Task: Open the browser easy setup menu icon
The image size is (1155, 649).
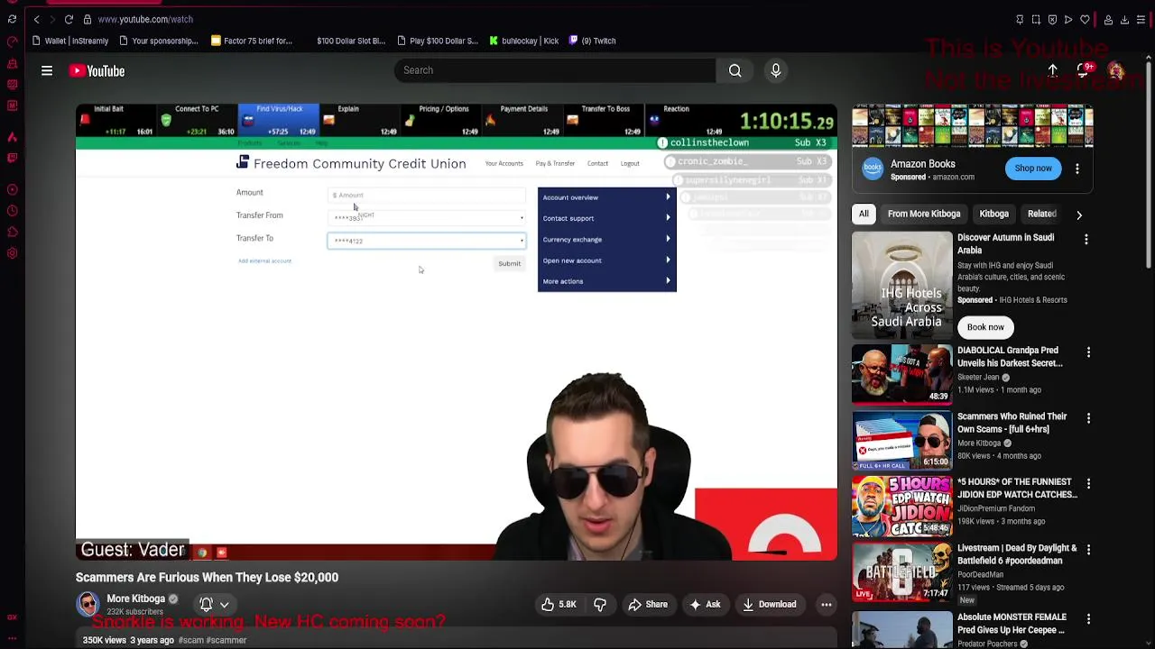Action: click(1141, 19)
